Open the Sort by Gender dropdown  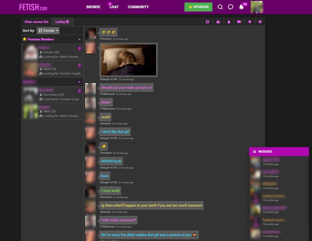pos(48,30)
